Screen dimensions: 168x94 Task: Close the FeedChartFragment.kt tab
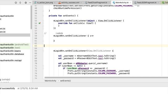[109, 3]
